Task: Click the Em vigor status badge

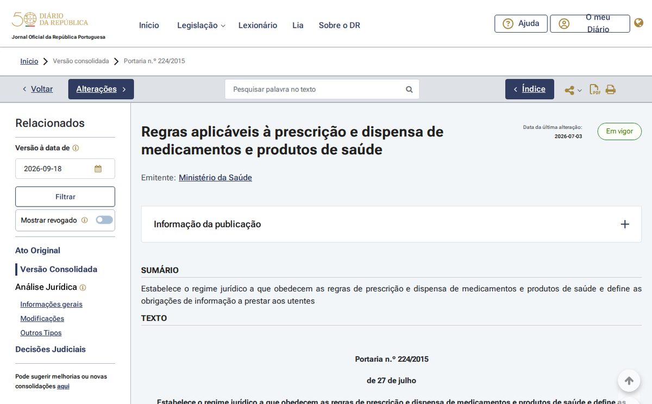Action: [619, 131]
